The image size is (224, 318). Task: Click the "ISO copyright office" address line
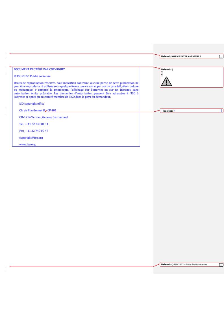(32, 104)
